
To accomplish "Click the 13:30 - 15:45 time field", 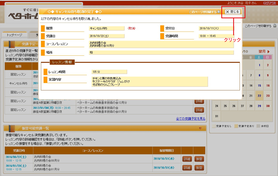I will click(x=216, y=36).
